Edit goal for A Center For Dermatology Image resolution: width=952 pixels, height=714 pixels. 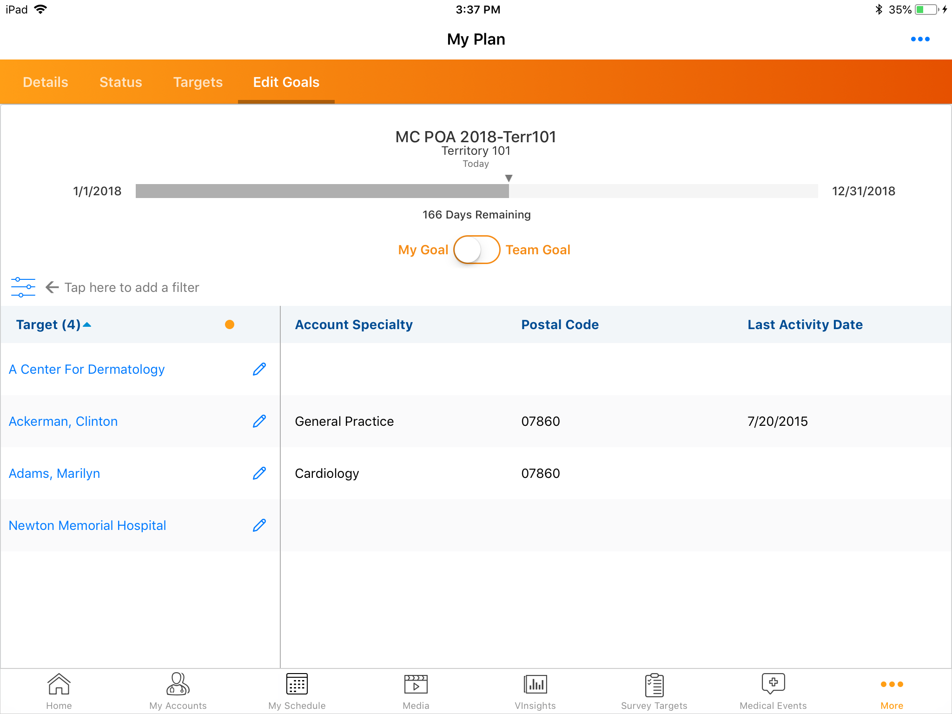point(259,369)
